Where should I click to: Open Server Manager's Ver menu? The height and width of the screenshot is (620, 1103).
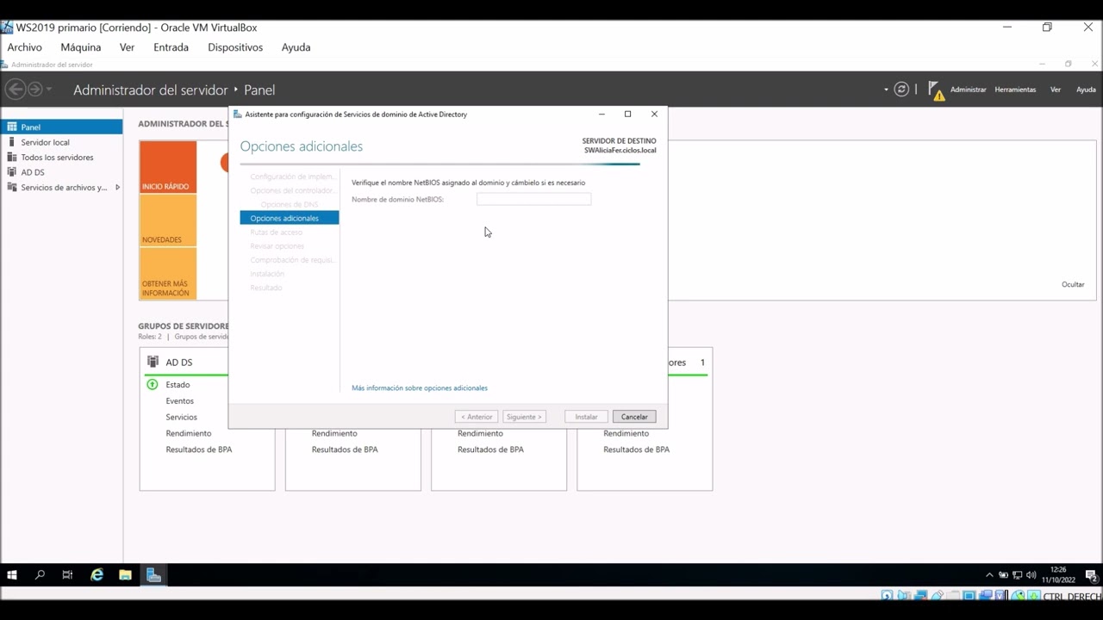point(1056,90)
